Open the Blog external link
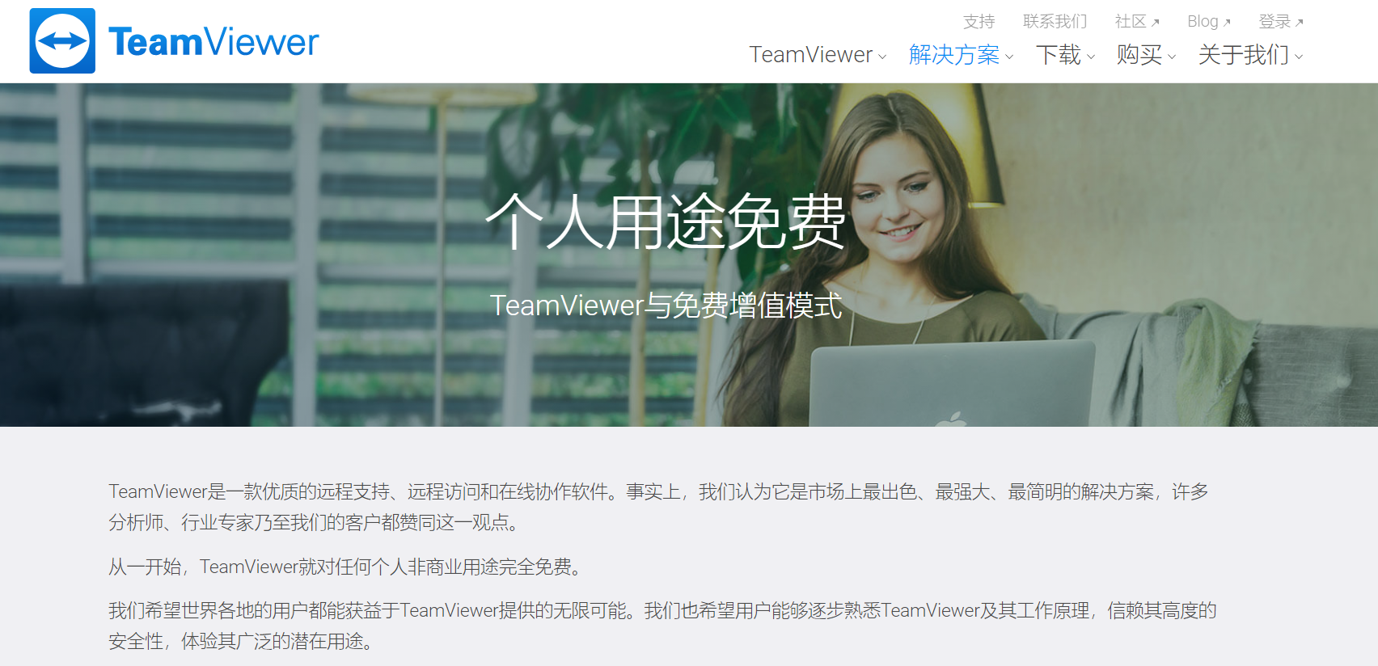The image size is (1378, 666). coord(1208,22)
